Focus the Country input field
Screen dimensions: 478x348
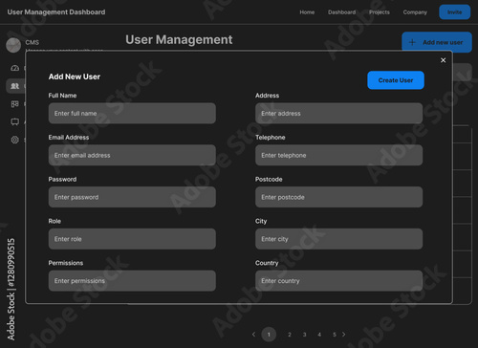tap(338, 280)
